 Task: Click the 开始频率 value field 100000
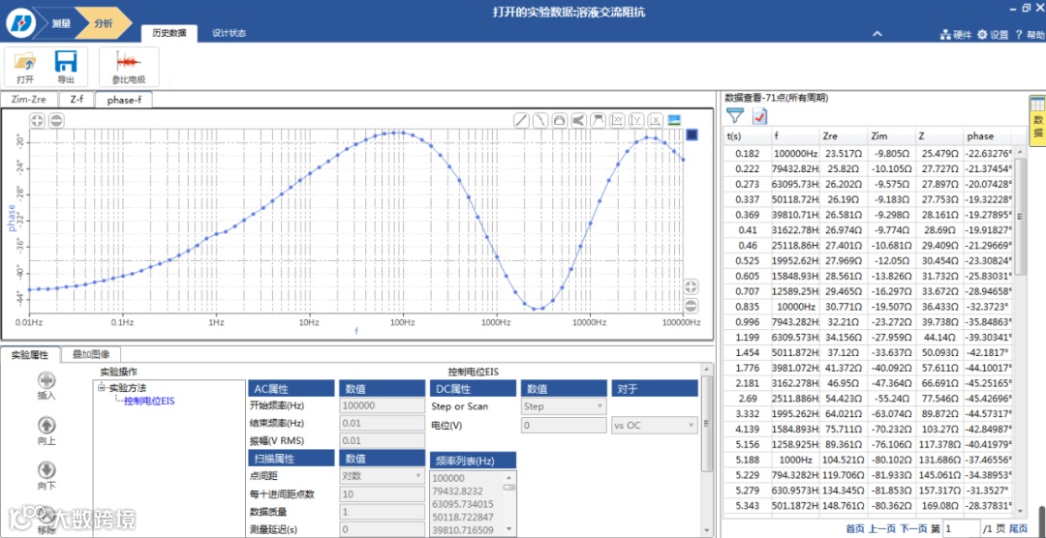[383, 405]
